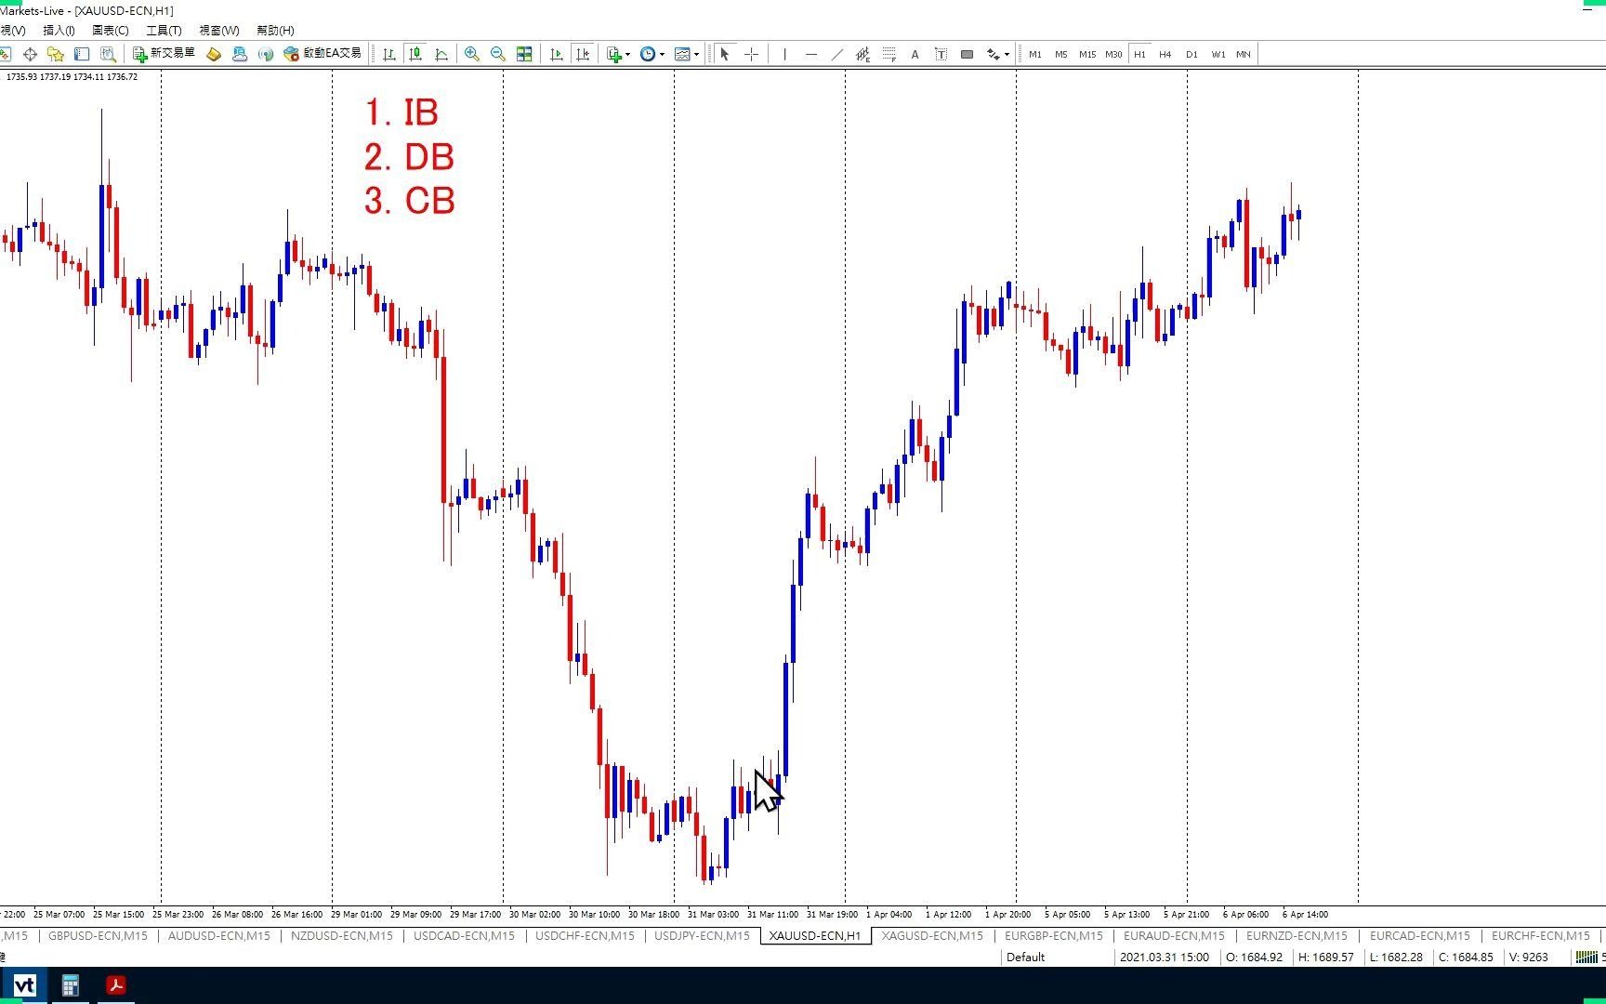Switch to XAGUSD-ECN,M15 chart tab
The image size is (1606, 1004).
tap(932, 936)
